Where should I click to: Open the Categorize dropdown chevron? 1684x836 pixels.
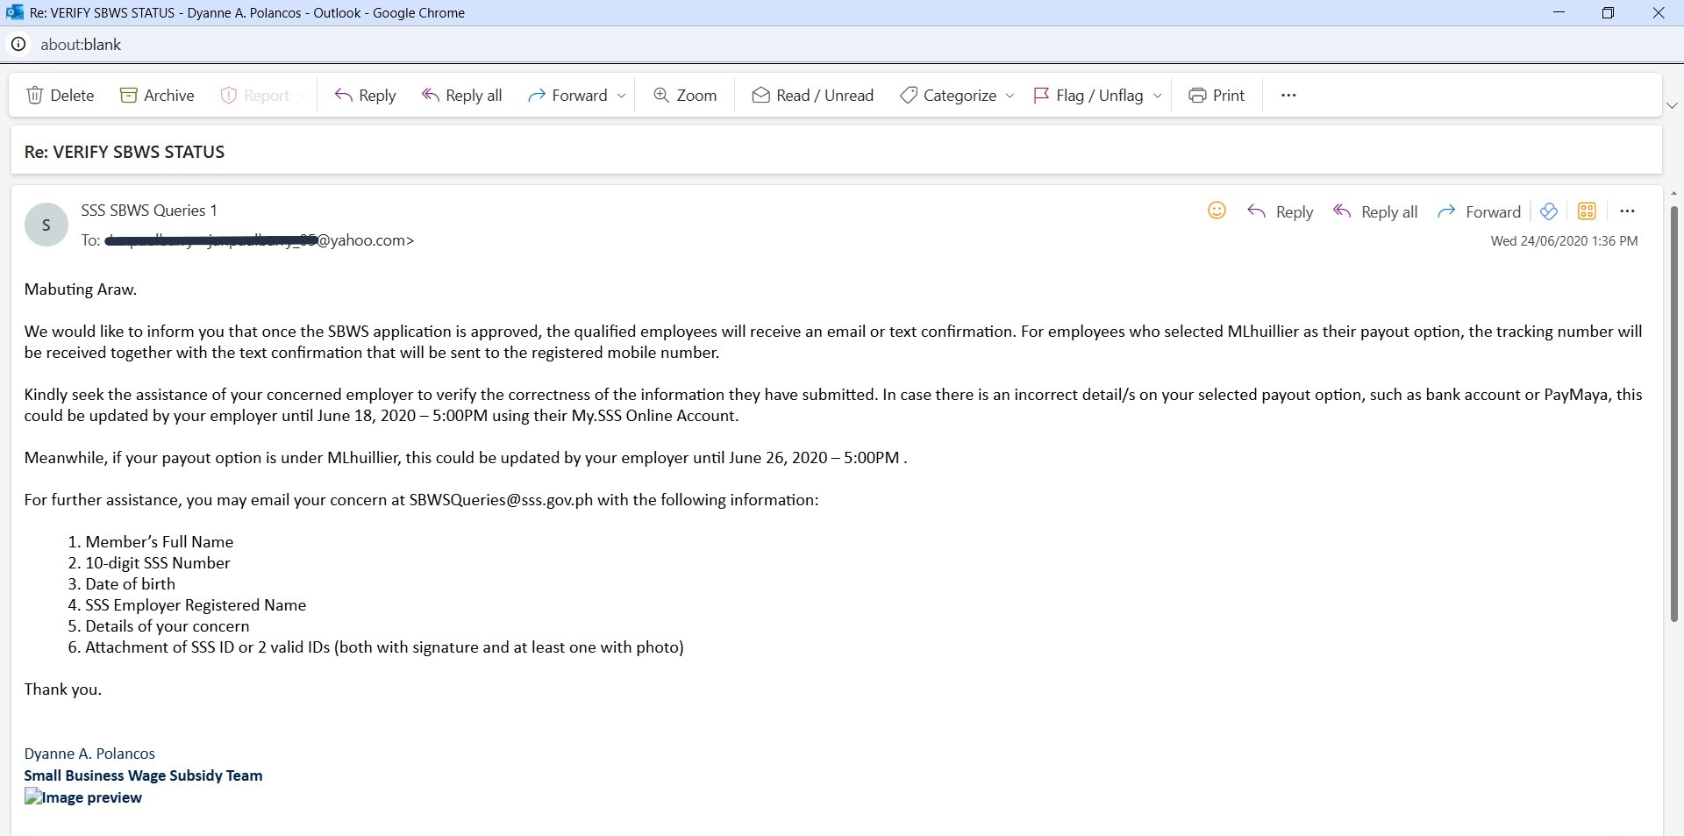click(1010, 96)
